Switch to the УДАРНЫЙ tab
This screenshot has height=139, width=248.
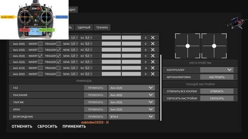coord(84,27)
